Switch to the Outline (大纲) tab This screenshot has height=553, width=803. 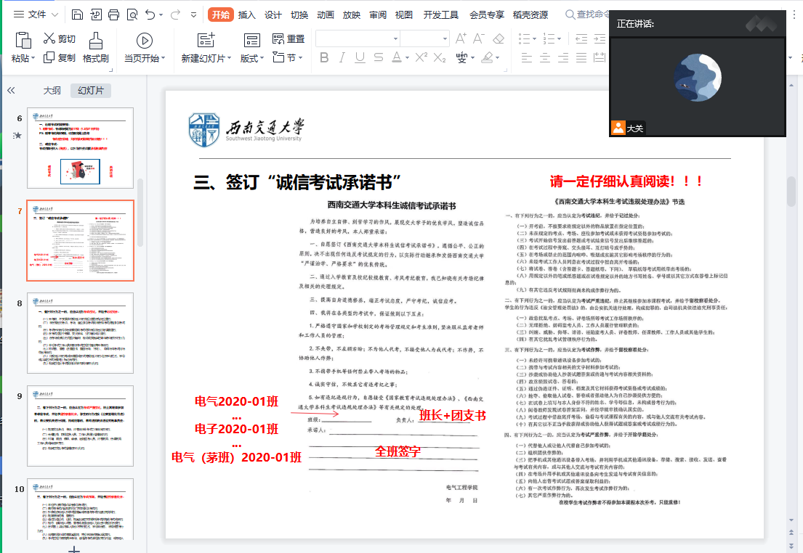coord(52,91)
